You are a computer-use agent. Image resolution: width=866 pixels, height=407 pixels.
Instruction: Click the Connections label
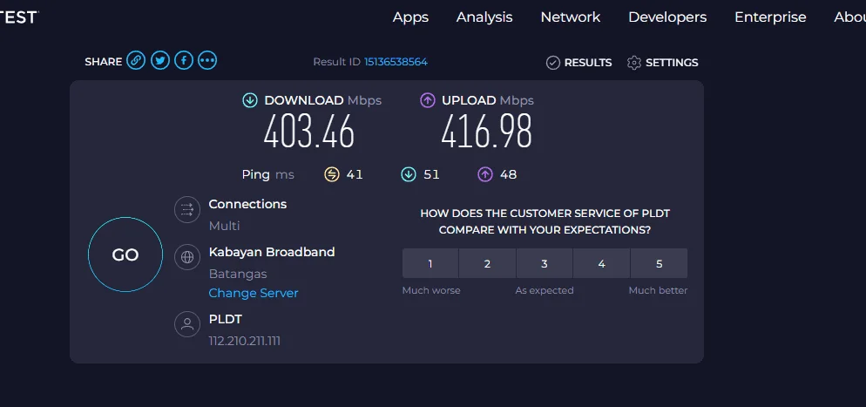pyautogui.click(x=247, y=204)
